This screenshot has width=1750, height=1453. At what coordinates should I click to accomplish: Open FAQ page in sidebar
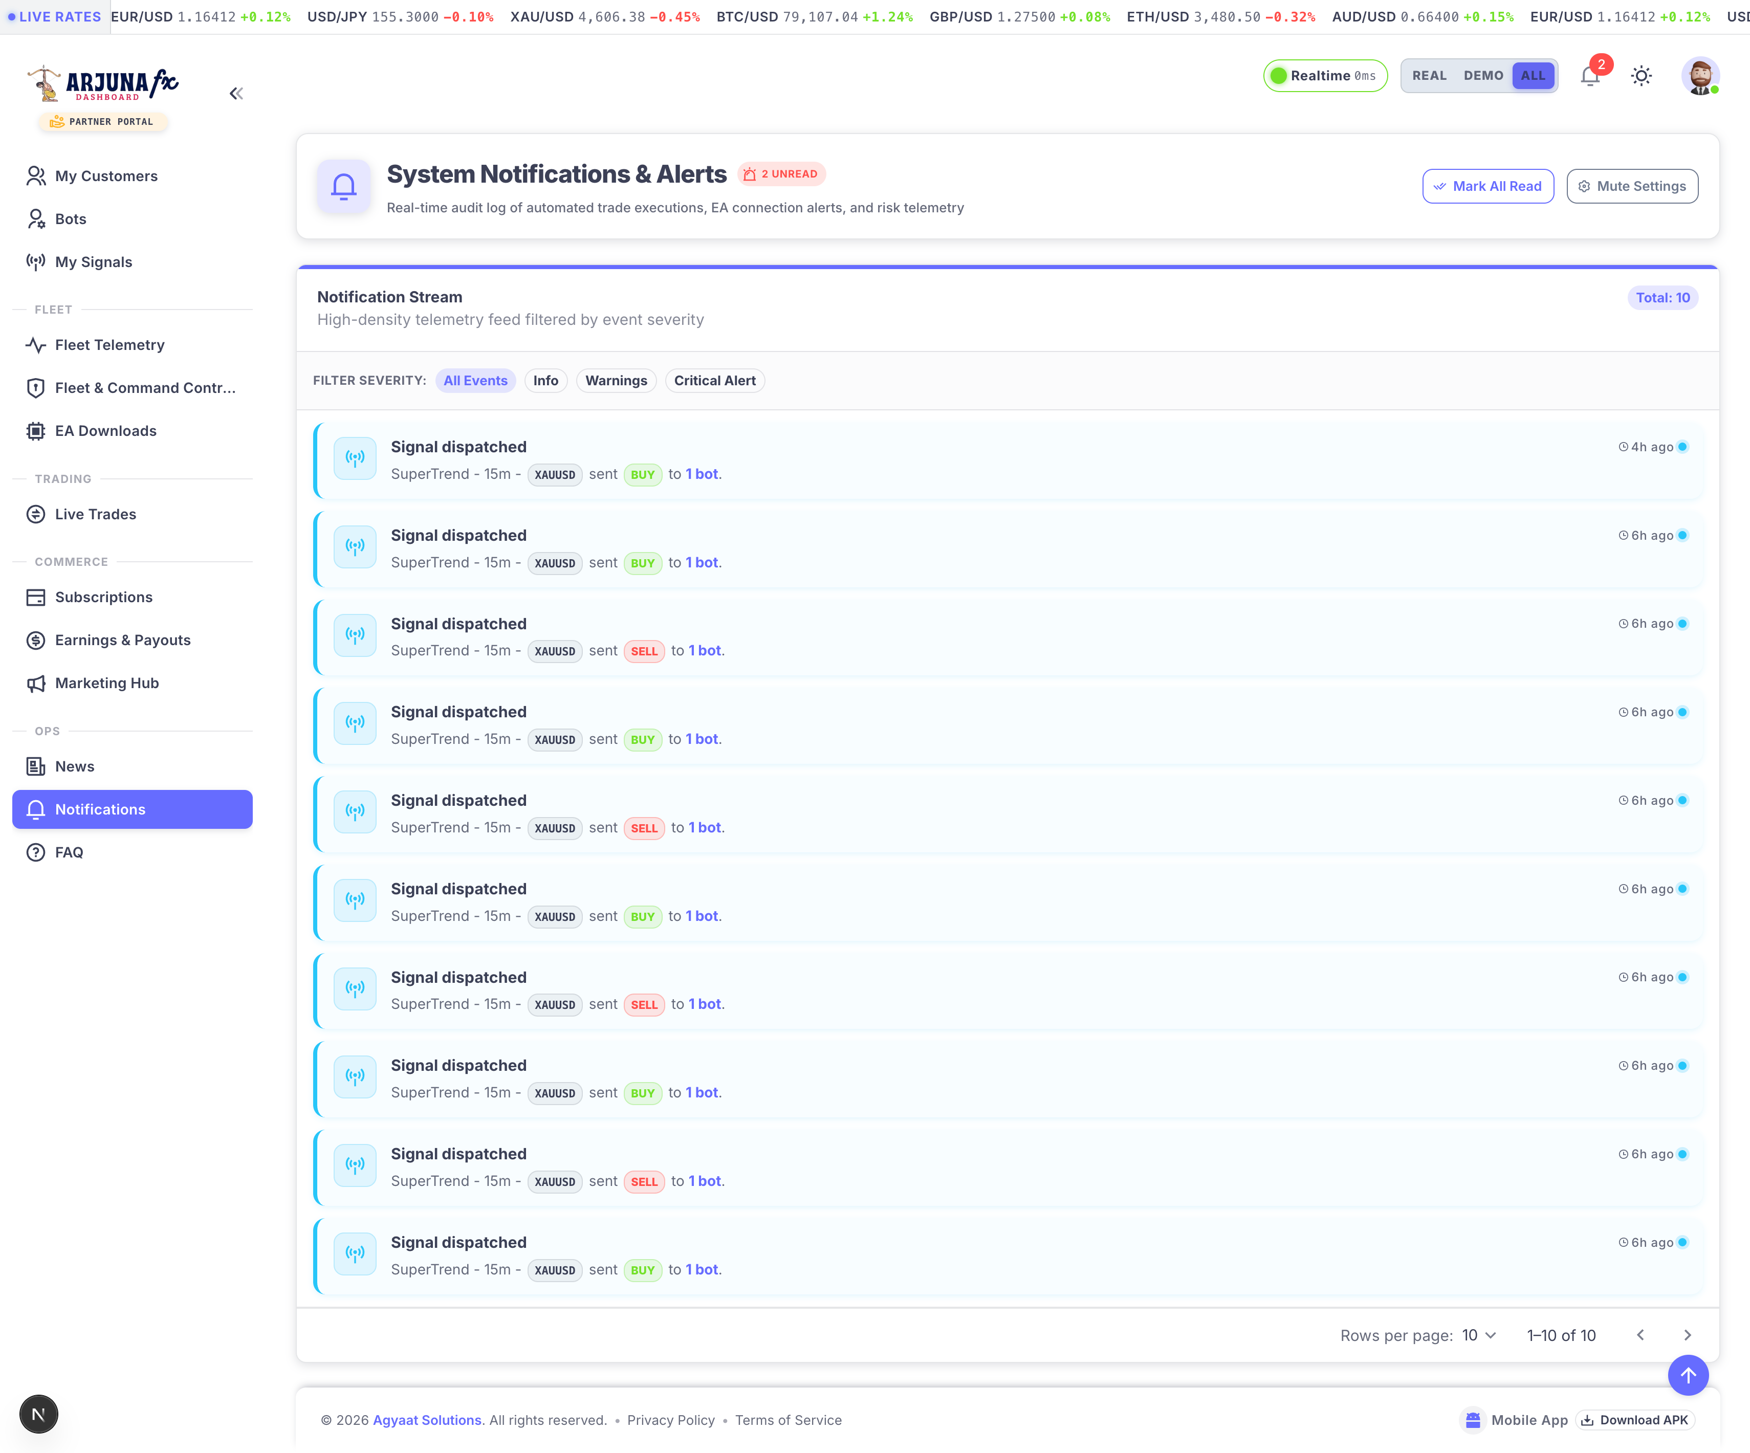pyautogui.click(x=133, y=852)
